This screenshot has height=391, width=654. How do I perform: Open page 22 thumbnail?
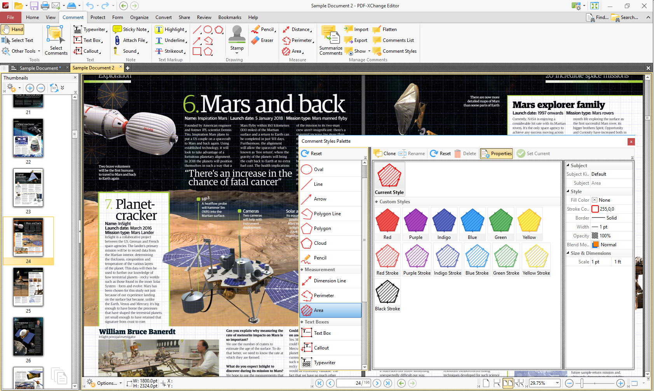click(28, 138)
